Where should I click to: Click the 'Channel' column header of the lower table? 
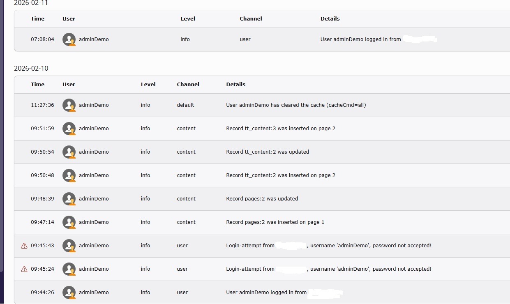click(x=188, y=84)
